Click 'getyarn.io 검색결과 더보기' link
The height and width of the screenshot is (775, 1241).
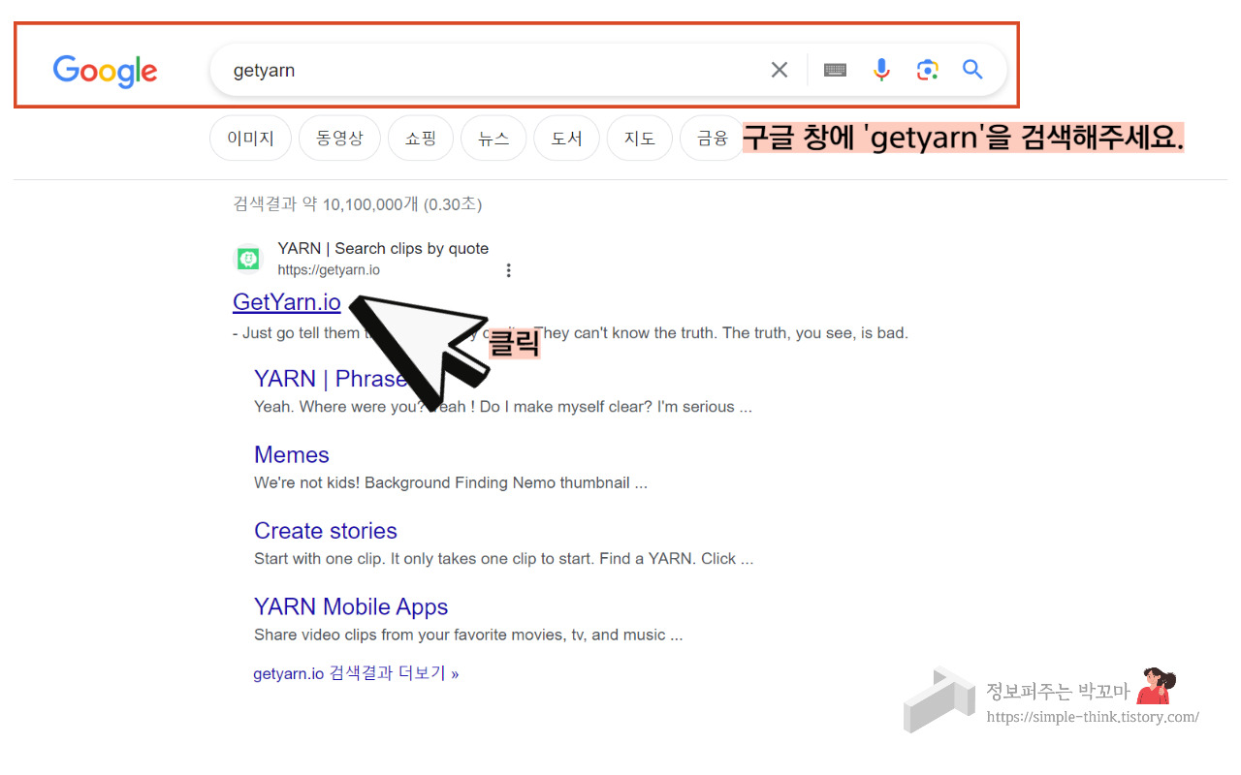[x=356, y=673]
